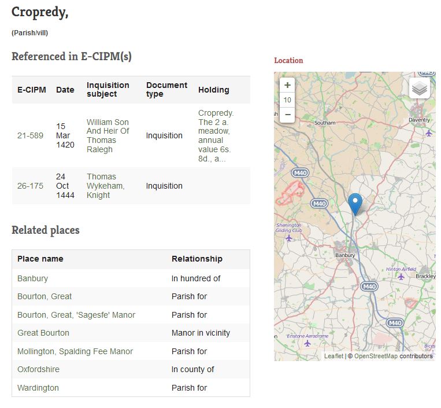Open the map layers control
This screenshot has width=441, height=408.
(x=420, y=89)
